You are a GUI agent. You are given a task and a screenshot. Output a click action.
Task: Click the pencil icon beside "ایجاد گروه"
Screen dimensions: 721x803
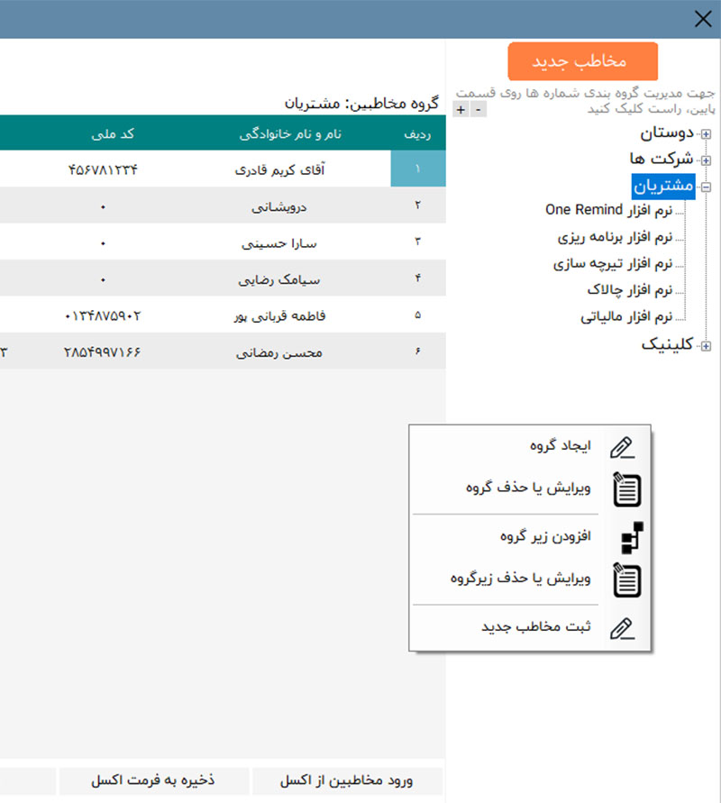(623, 447)
